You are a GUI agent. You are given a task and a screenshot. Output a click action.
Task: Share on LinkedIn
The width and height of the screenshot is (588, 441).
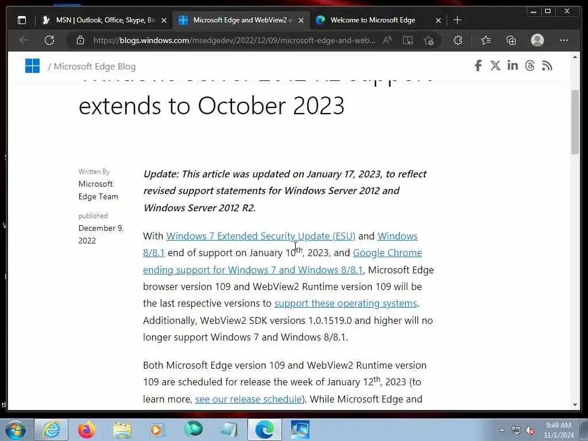click(513, 65)
